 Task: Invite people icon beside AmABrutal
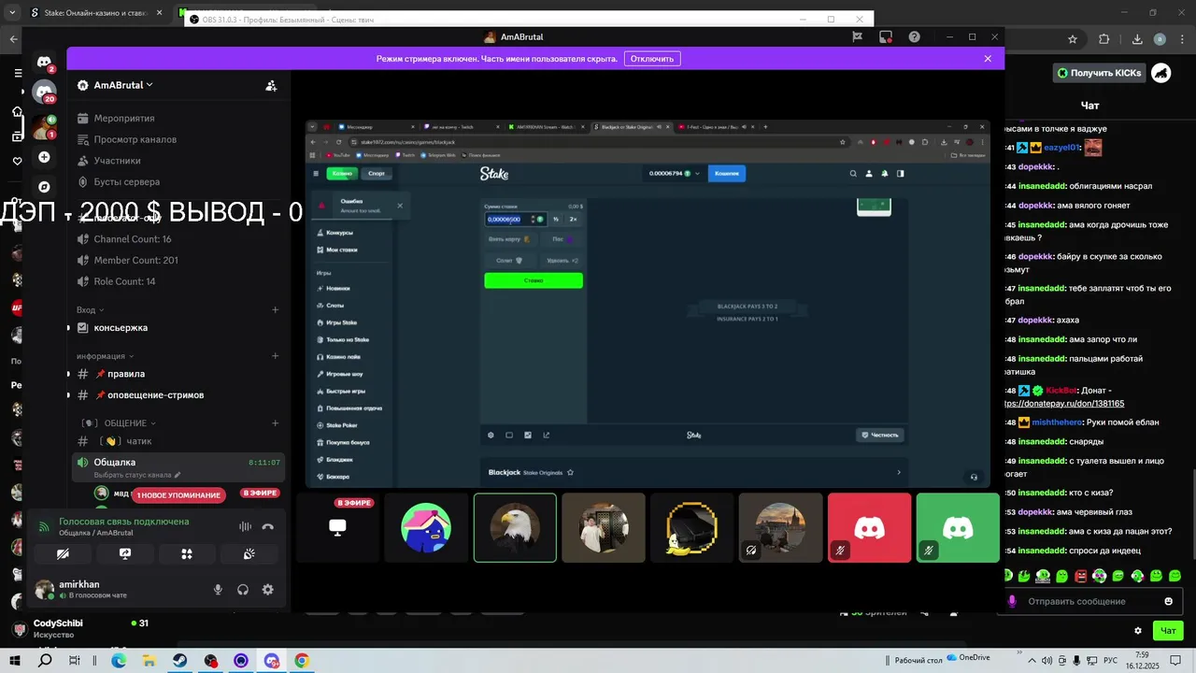tap(271, 85)
